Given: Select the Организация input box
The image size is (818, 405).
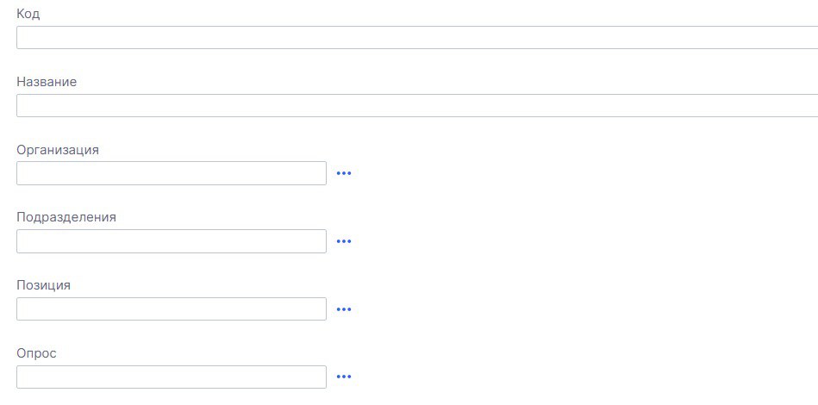Looking at the screenshot, I should tap(172, 173).
